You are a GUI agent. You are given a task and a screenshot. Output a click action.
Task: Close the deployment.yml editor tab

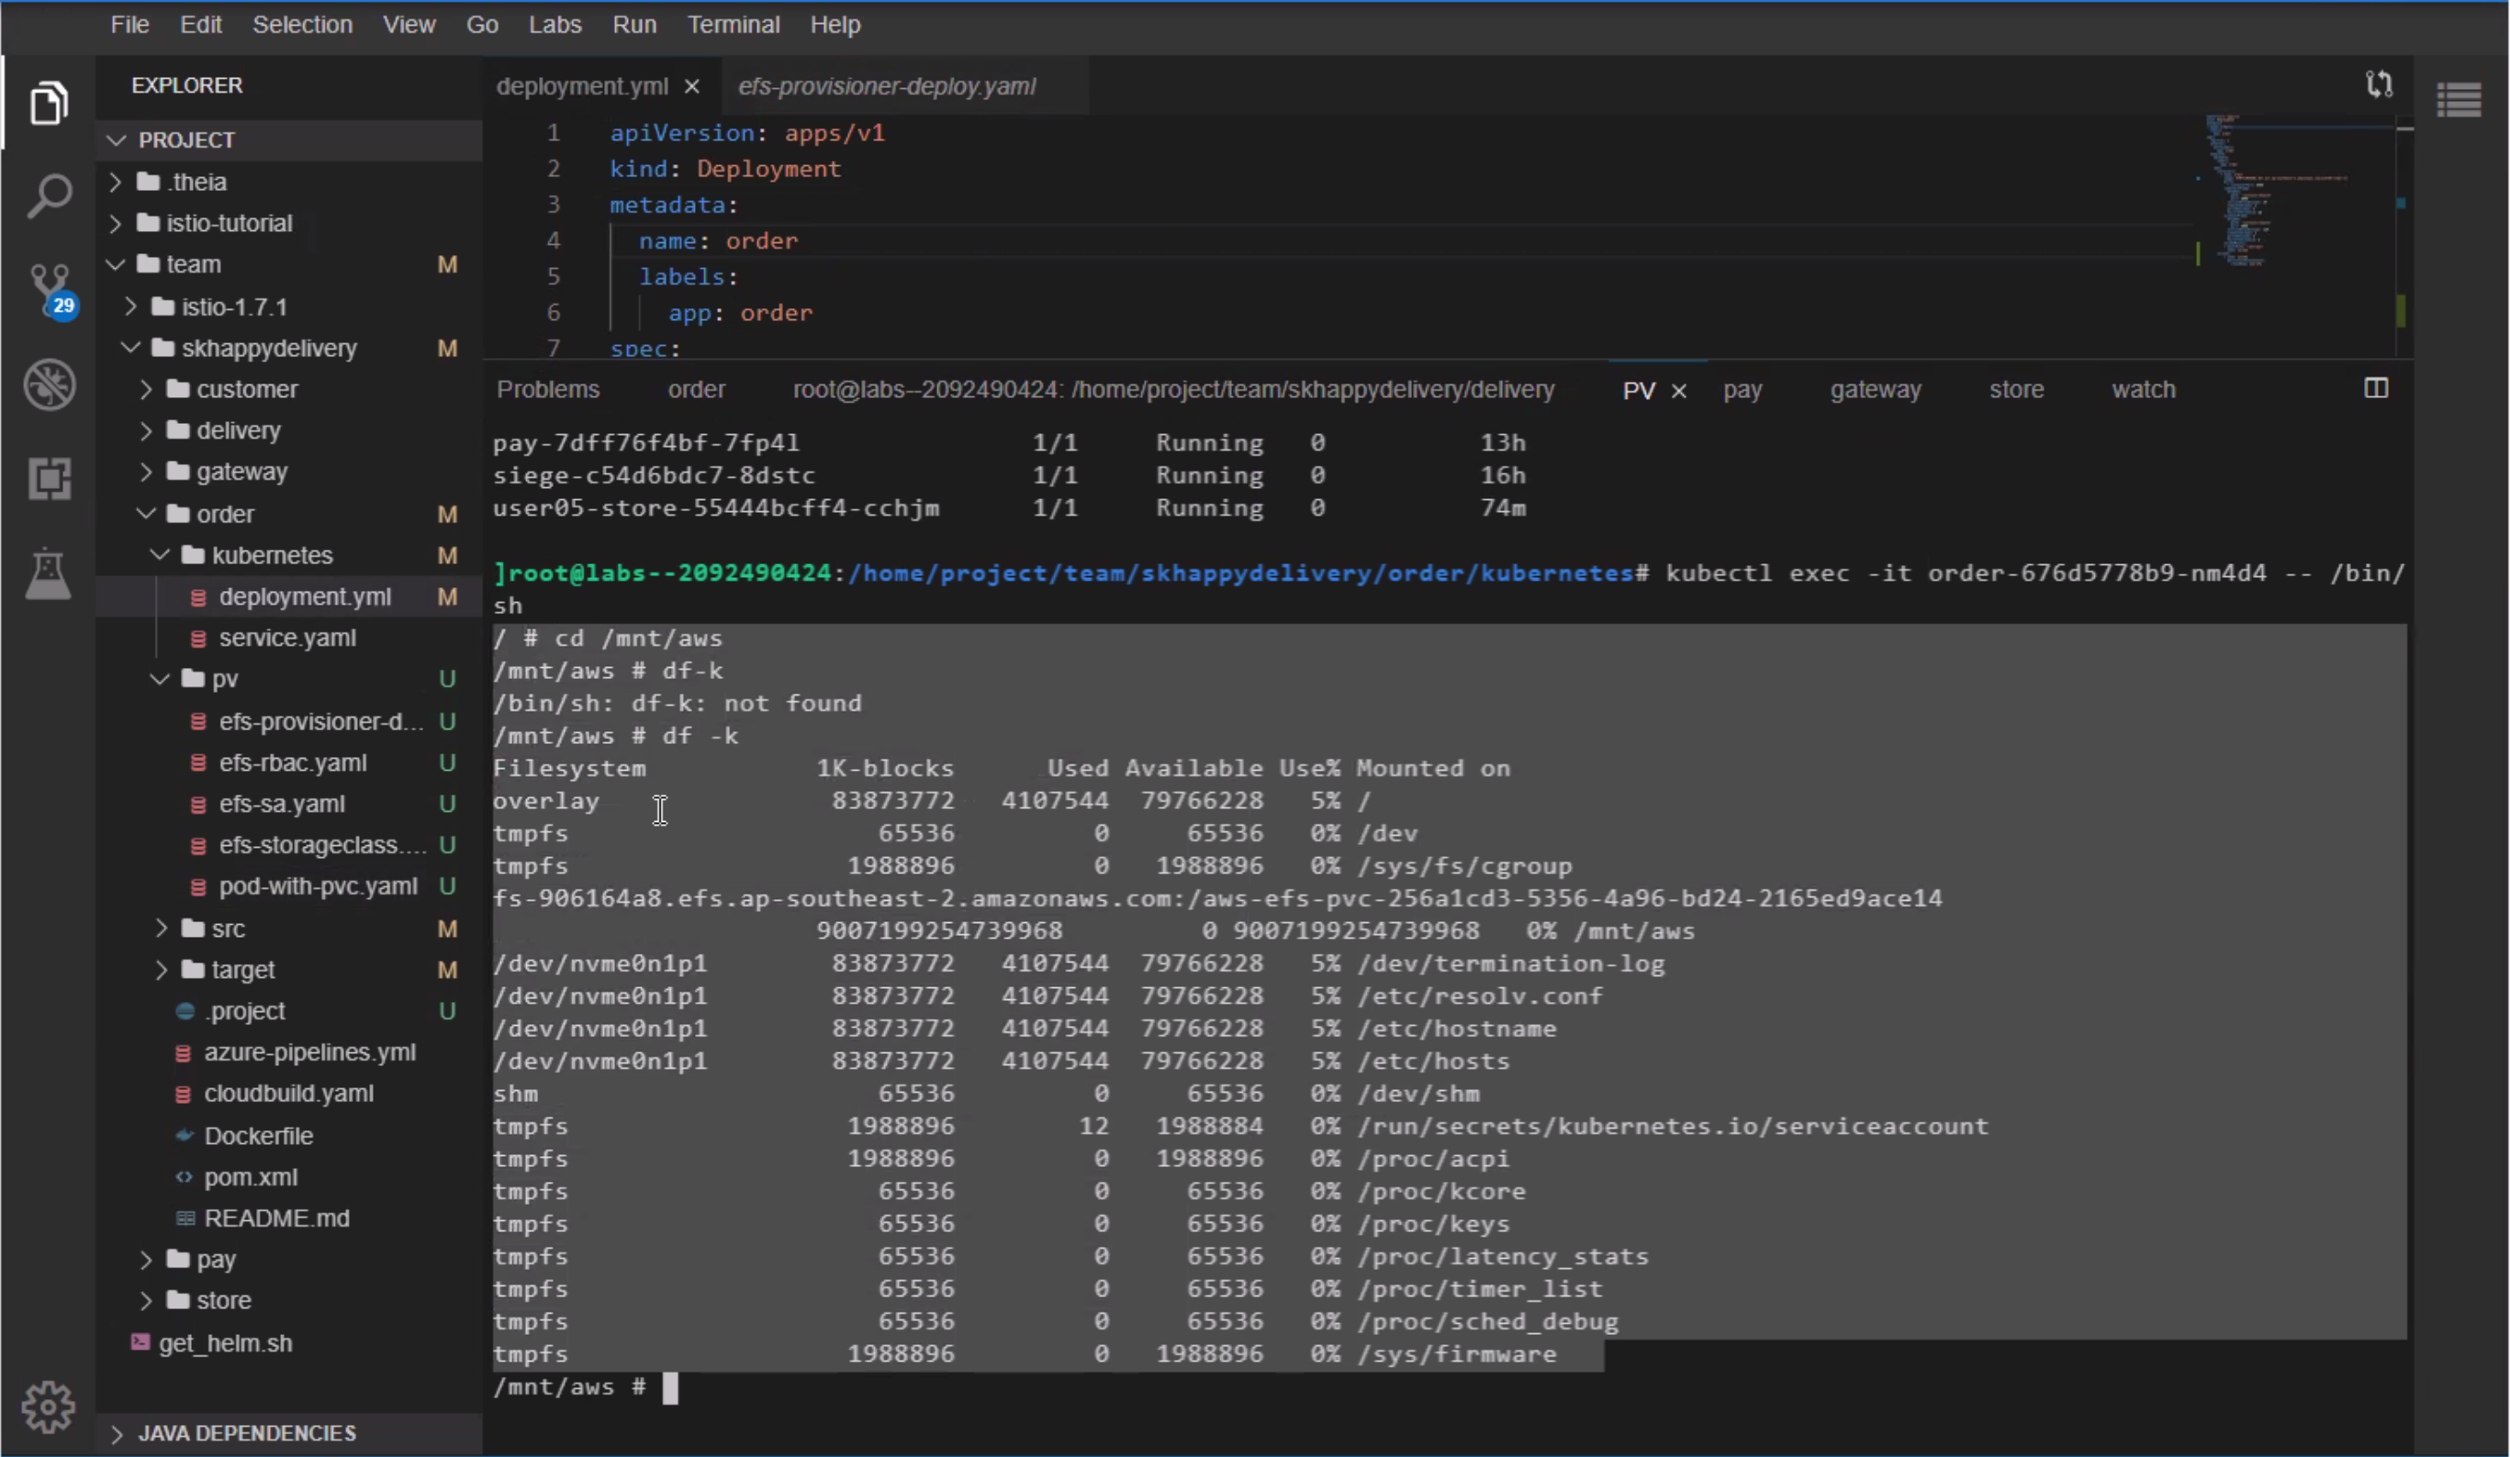(x=691, y=85)
